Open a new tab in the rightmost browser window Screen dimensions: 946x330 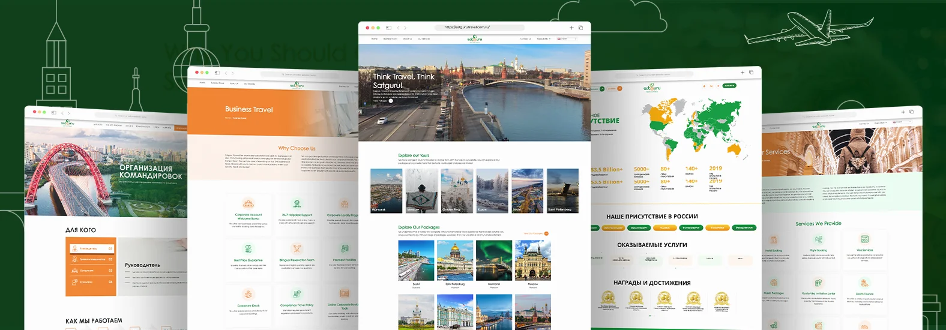pyautogui.click(x=903, y=112)
